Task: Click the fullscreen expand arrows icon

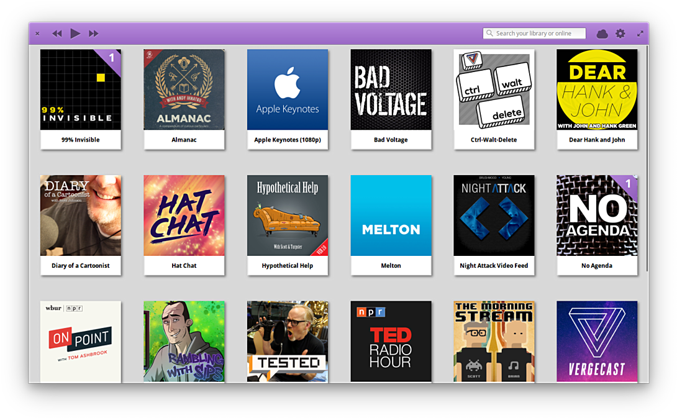Action: 640,34
